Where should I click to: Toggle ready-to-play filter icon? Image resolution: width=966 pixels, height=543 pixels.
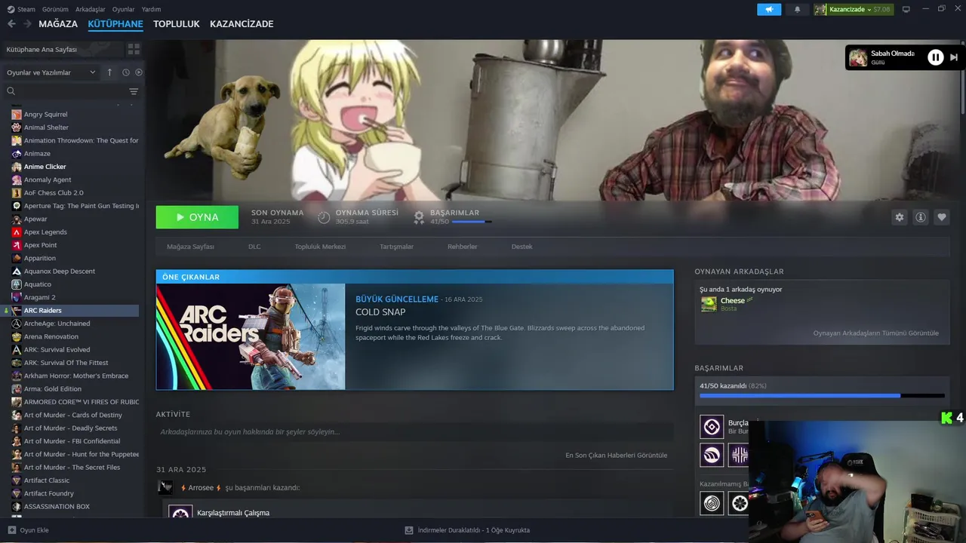pyautogui.click(x=139, y=72)
